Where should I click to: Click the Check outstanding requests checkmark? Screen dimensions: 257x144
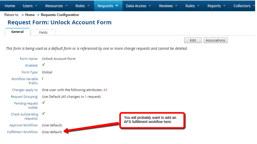tap(43, 113)
